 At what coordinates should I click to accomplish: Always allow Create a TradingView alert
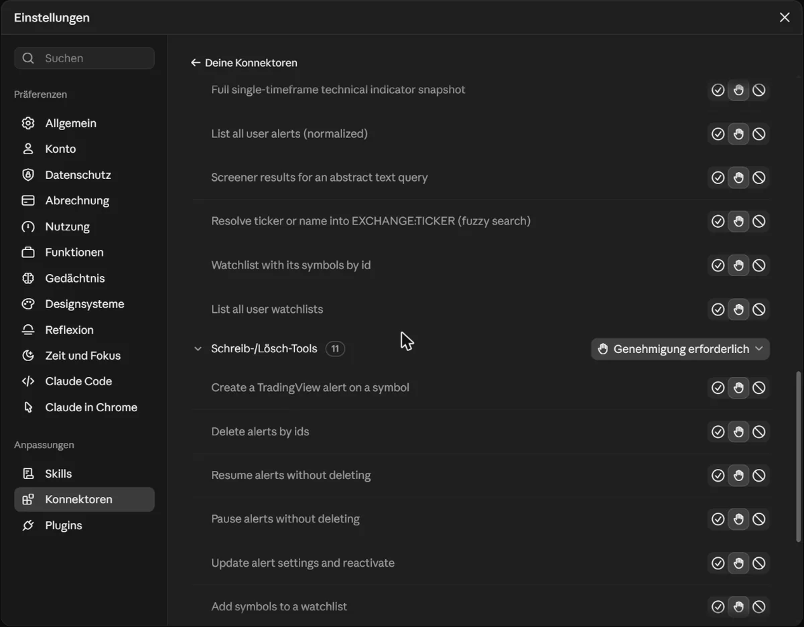[x=718, y=388]
